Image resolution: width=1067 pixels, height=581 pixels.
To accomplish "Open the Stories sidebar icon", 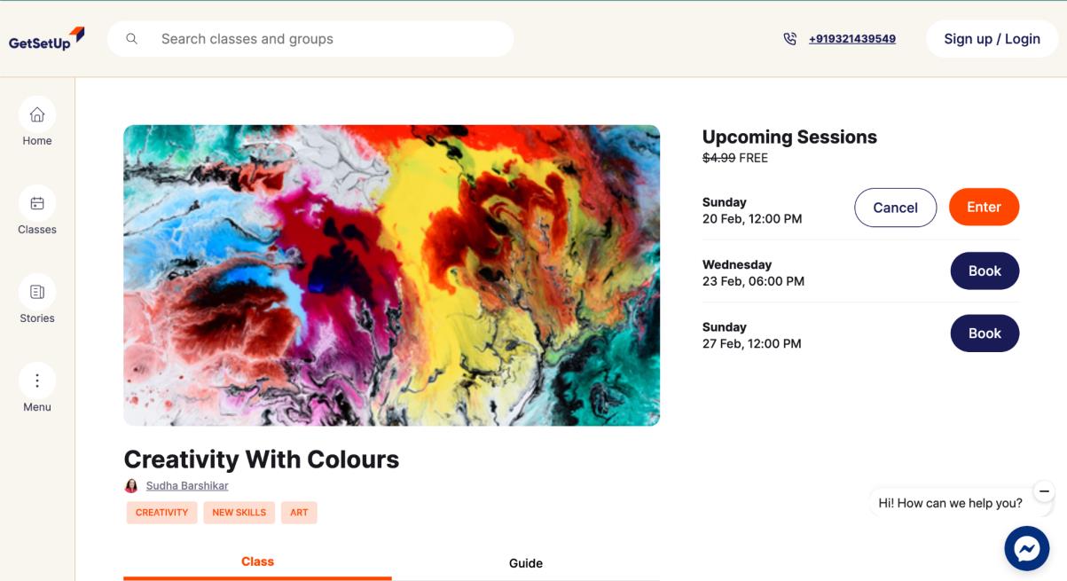I will (x=37, y=292).
